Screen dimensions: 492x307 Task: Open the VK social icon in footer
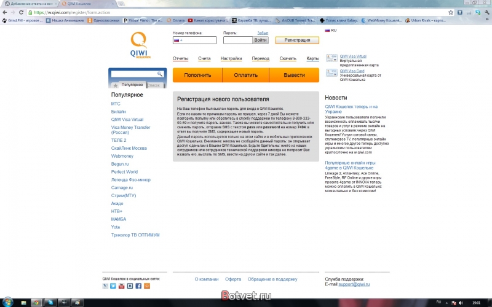130,286
